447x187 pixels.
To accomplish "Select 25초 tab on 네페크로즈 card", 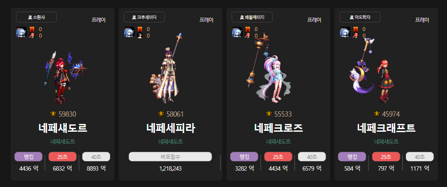I will [x=278, y=157].
